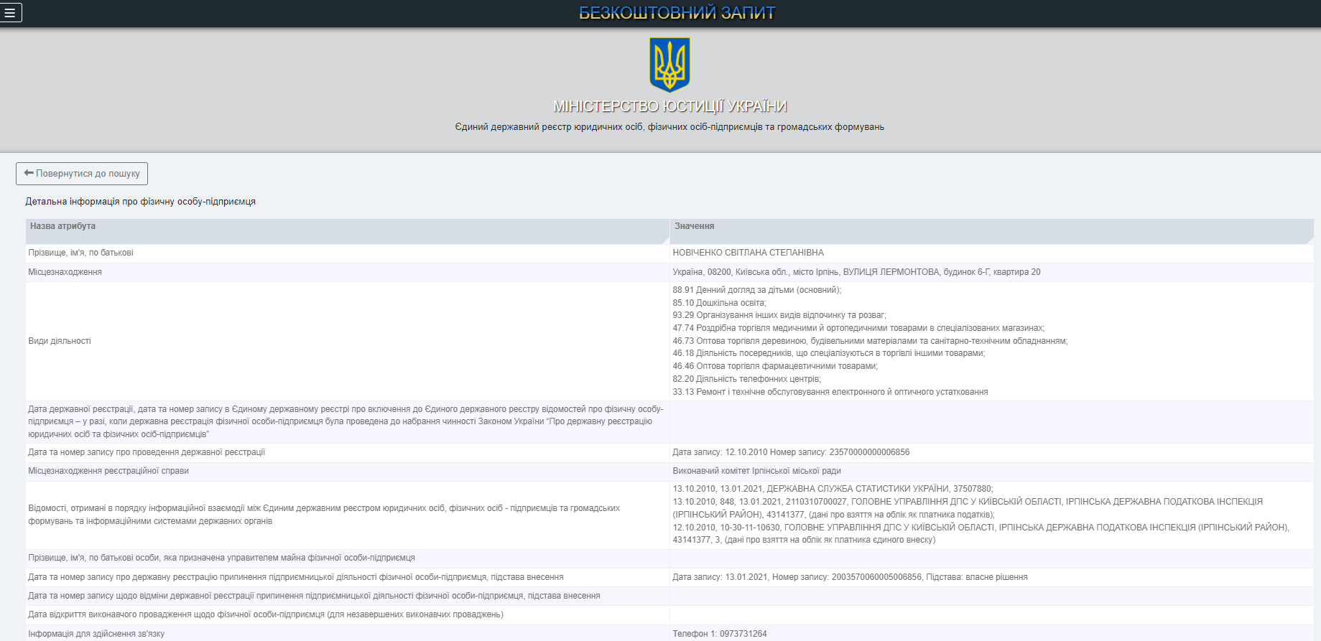The image size is (1321, 641).
Task: Click the МІНІСТЕРСТВО ЮСТИЦІЇ УКРАЇНИ heading
Action: [x=669, y=106]
